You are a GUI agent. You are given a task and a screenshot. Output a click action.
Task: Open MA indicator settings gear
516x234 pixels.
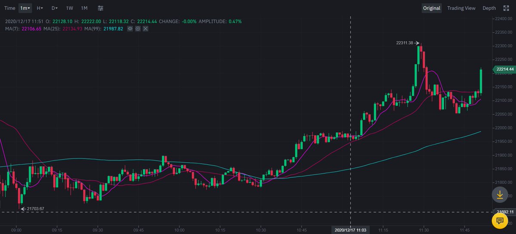tap(138, 29)
